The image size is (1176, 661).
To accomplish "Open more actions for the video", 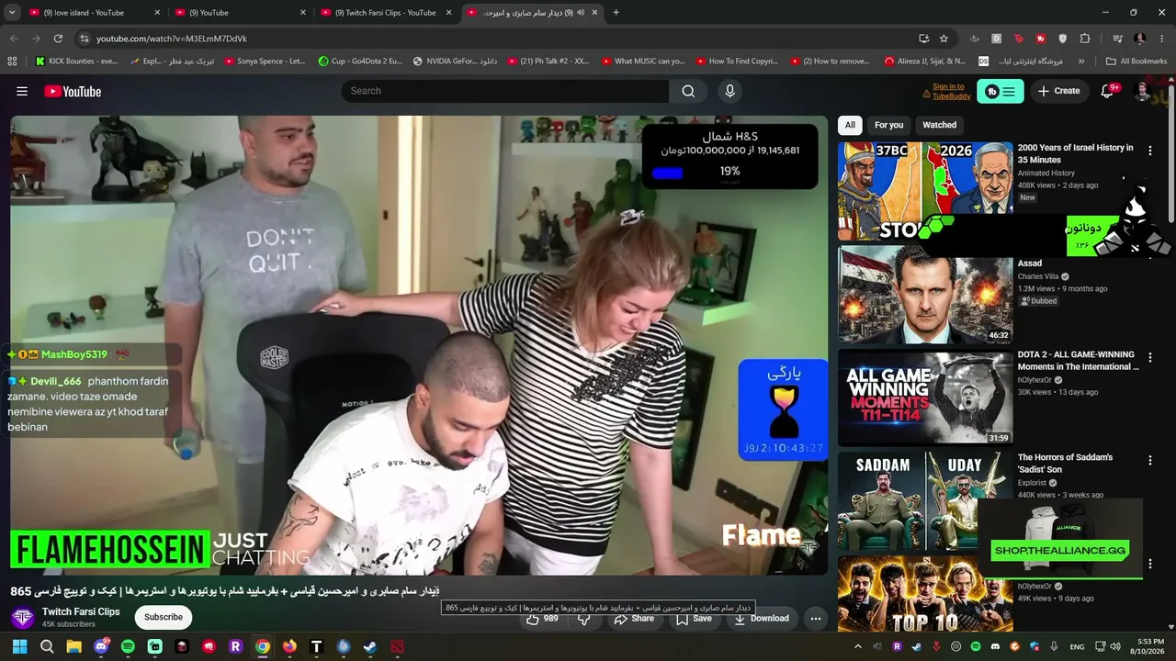I will [x=815, y=618].
